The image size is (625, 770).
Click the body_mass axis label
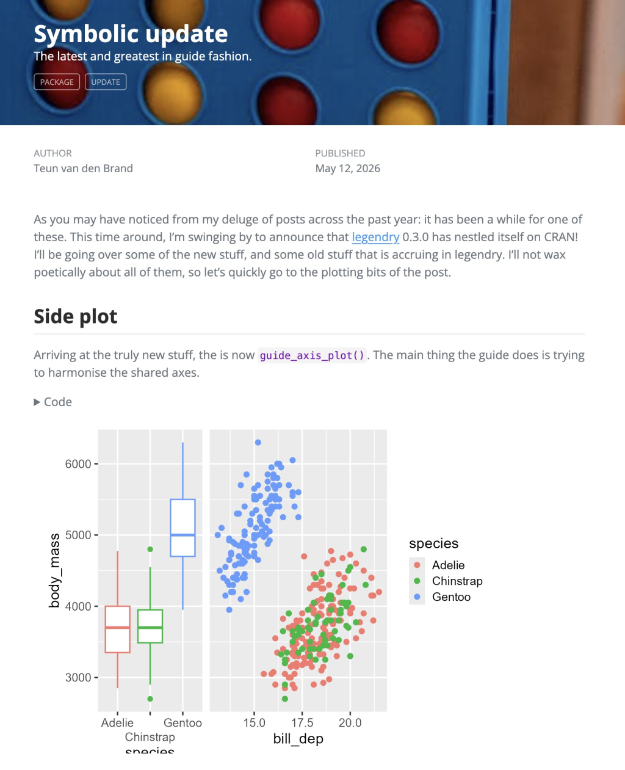point(54,570)
